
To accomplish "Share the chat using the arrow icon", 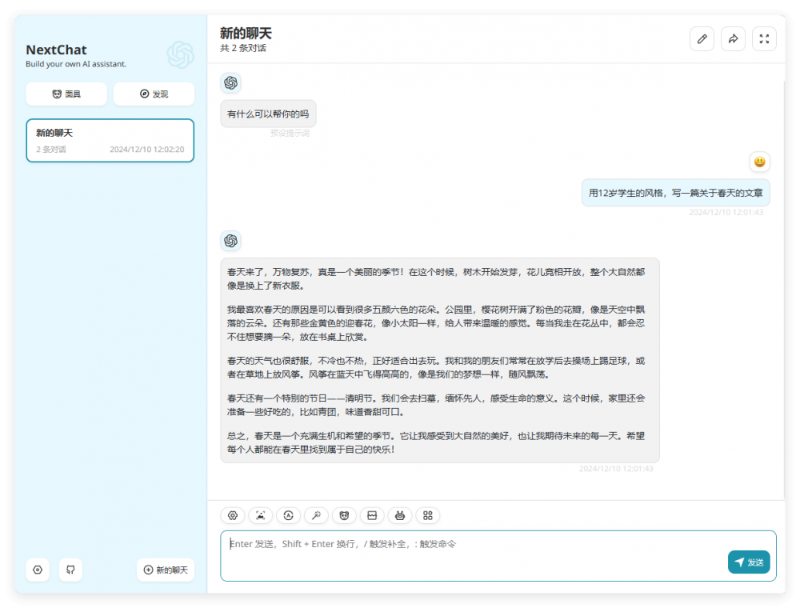I will 733,39.
